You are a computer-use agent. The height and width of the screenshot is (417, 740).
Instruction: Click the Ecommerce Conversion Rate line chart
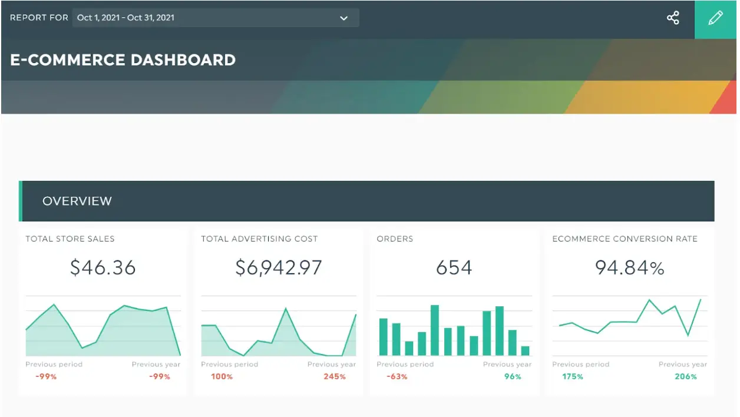629,324
